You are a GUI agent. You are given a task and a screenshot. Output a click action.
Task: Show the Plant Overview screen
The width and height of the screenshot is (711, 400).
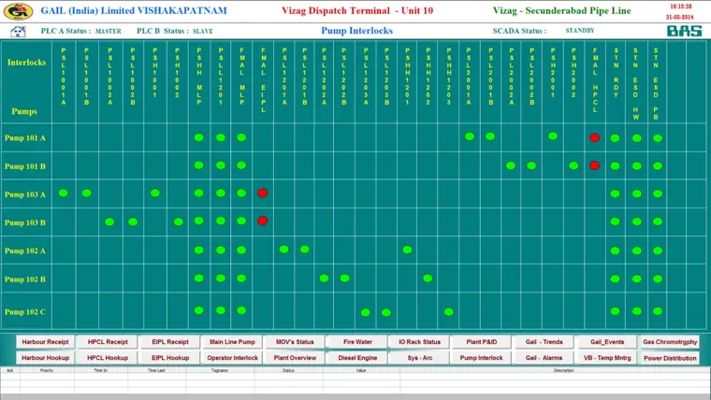pos(296,358)
